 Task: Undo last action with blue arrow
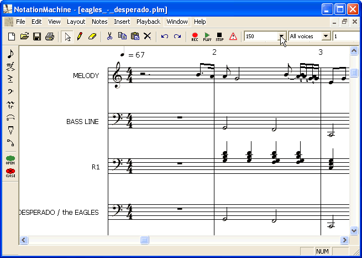[x=165, y=37]
